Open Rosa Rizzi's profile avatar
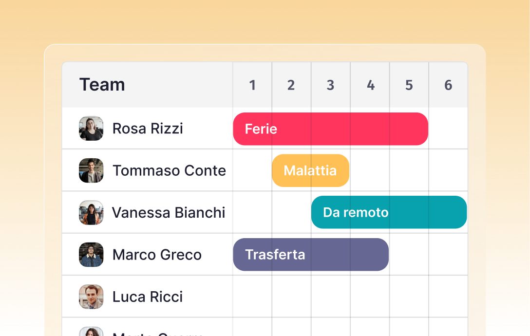 (91, 129)
